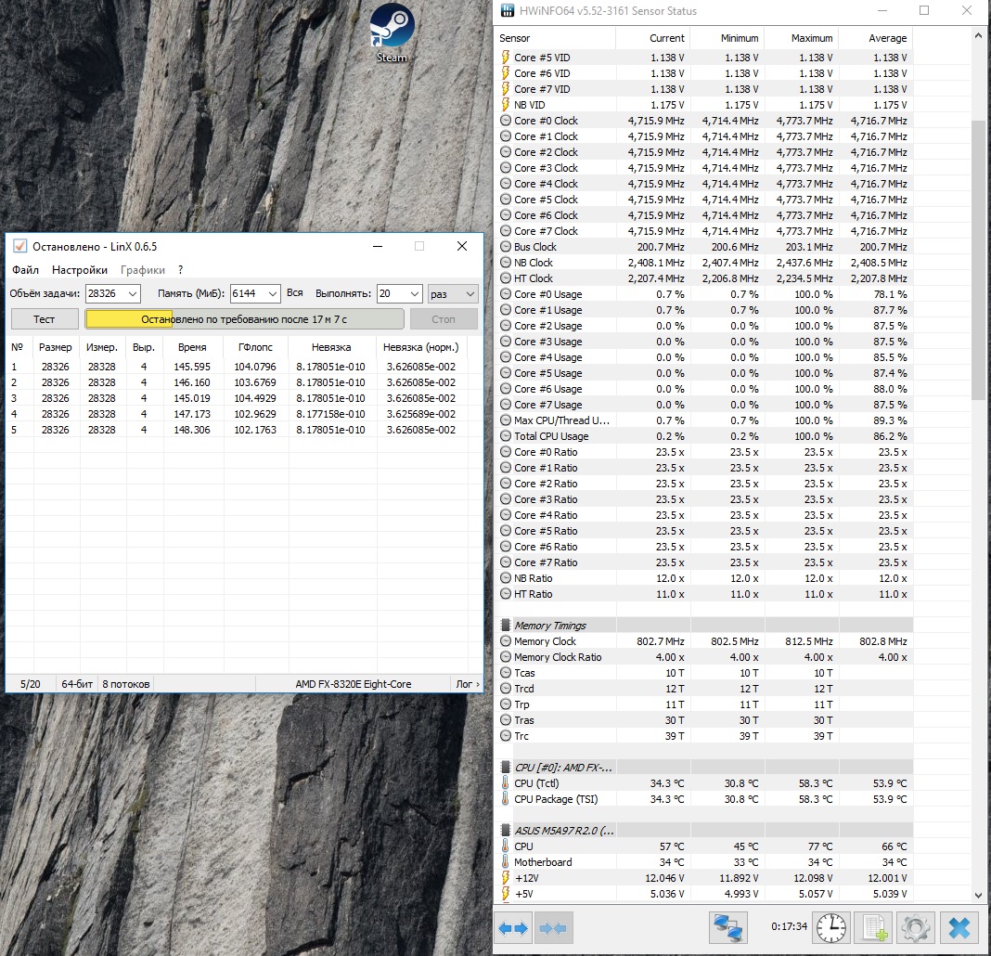Open the Память (МиБ) dropdown

point(272,293)
